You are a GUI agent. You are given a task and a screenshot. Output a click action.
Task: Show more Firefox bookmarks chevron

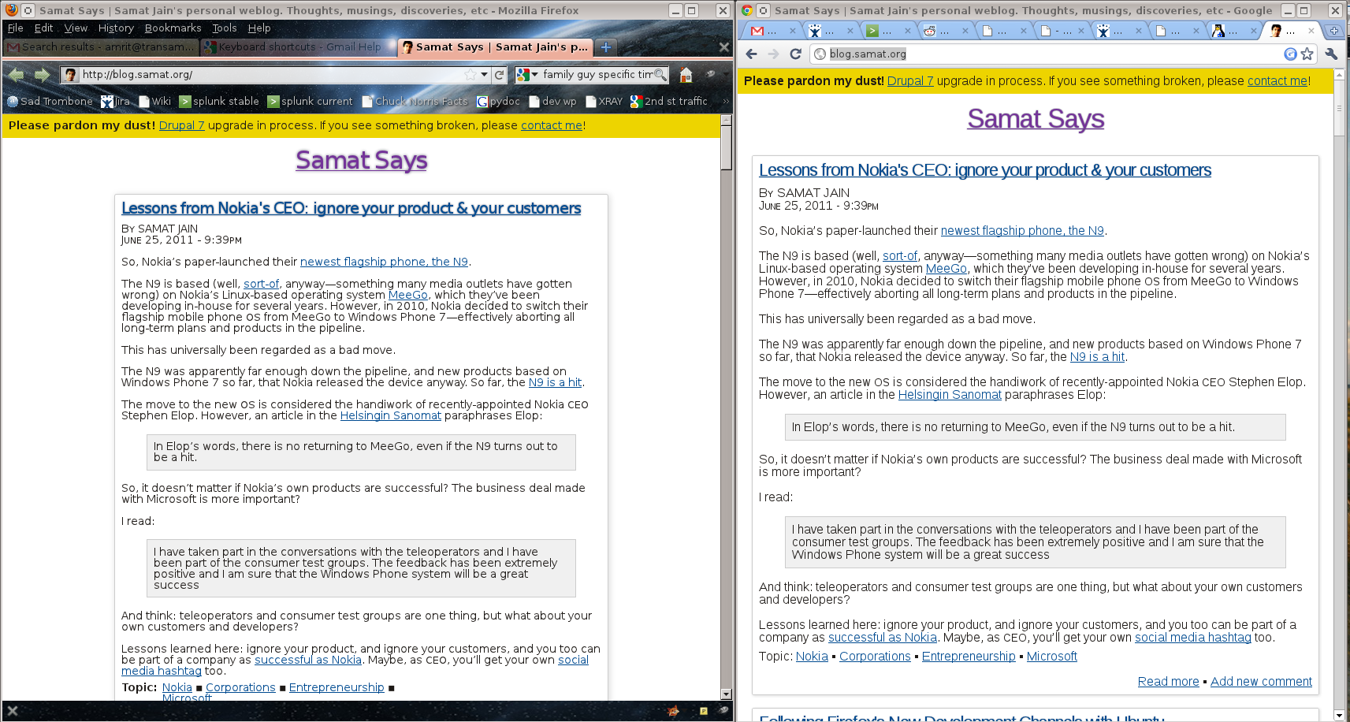[x=726, y=101]
